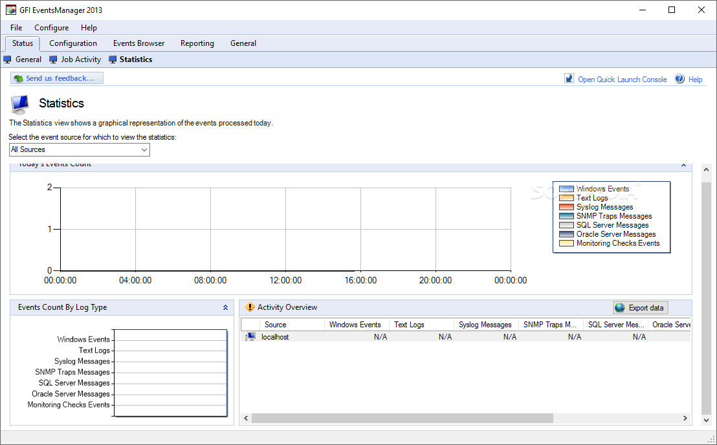Click the vertical scrollbar up arrow
The image size is (717, 445).
click(x=706, y=169)
